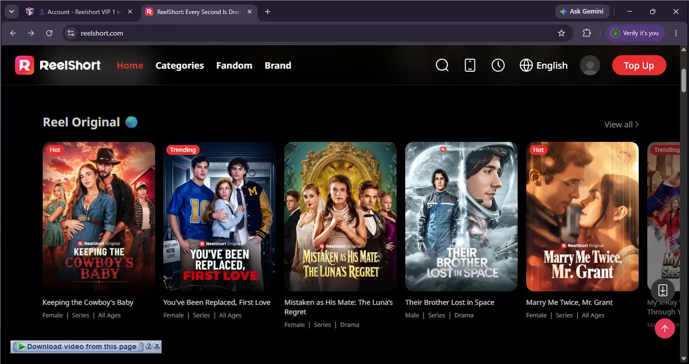Open the Brand nav item

(278, 65)
